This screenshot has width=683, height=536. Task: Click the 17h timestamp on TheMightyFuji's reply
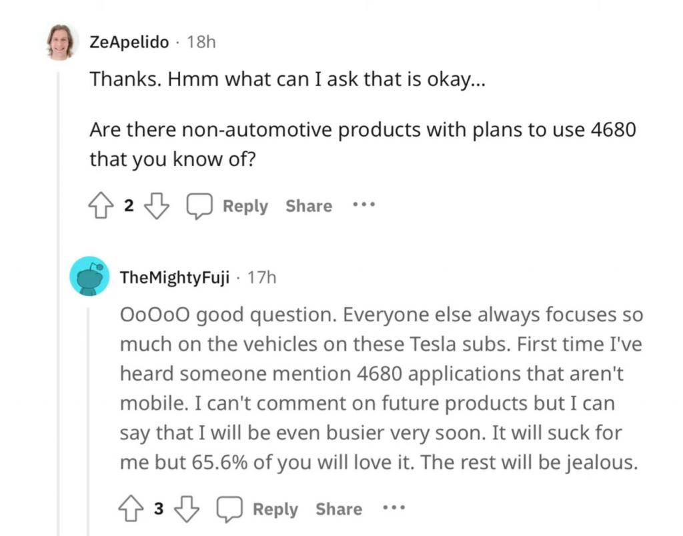[261, 277]
